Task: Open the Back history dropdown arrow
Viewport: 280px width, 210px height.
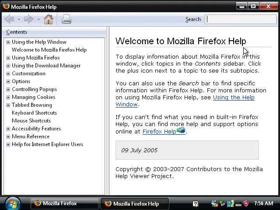Action: coord(19,19)
